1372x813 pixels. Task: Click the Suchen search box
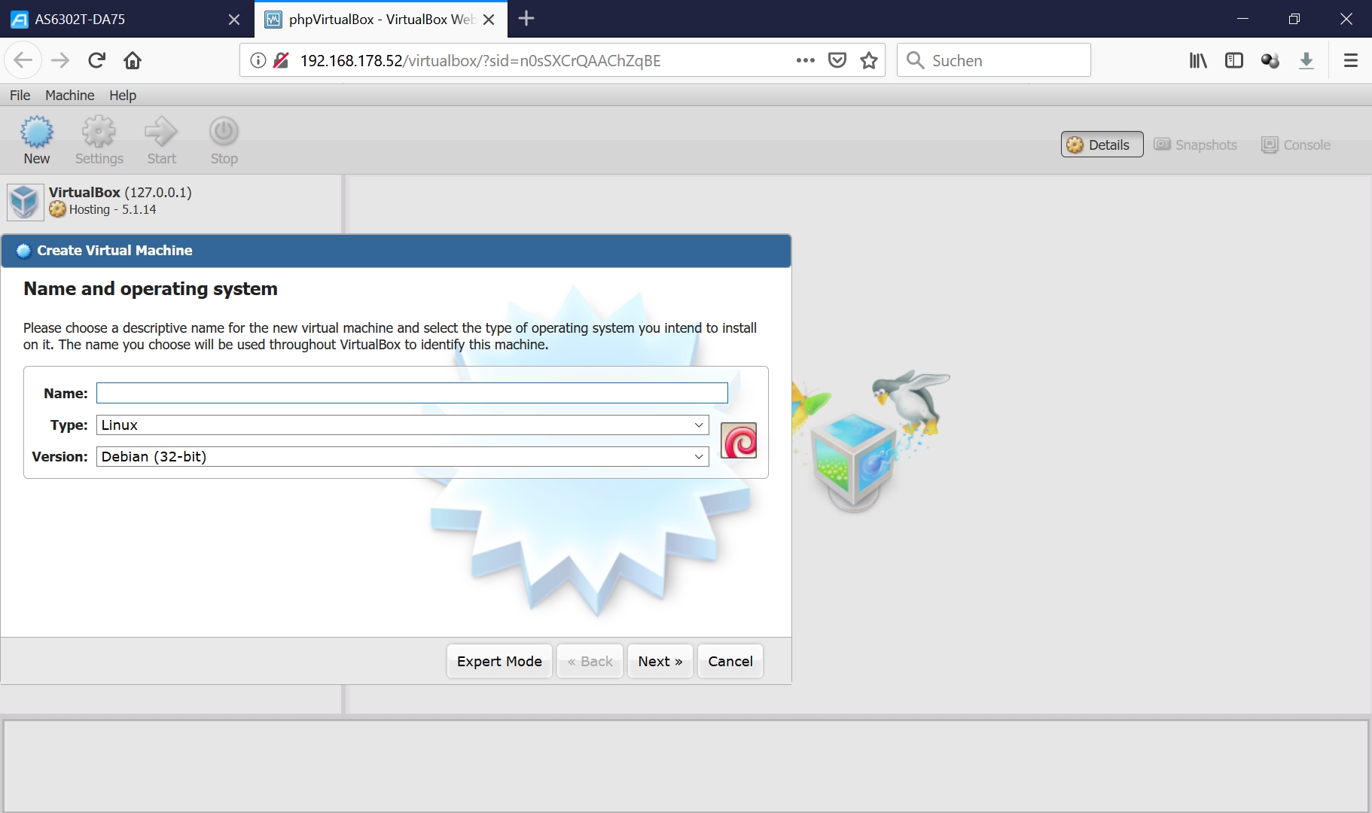[x=994, y=60]
